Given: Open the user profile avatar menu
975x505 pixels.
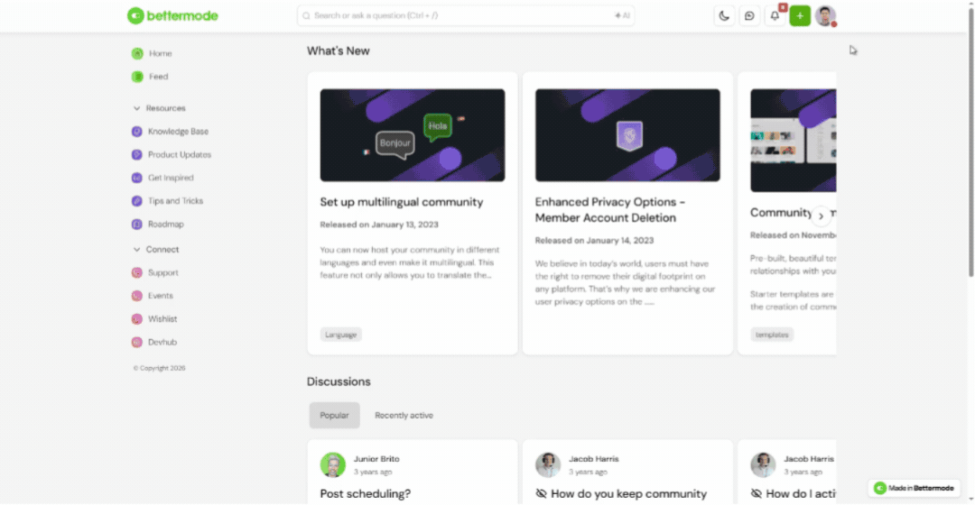Looking at the screenshot, I should (x=825, y=16).
